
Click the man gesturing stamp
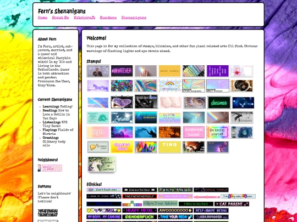point(98,71)
